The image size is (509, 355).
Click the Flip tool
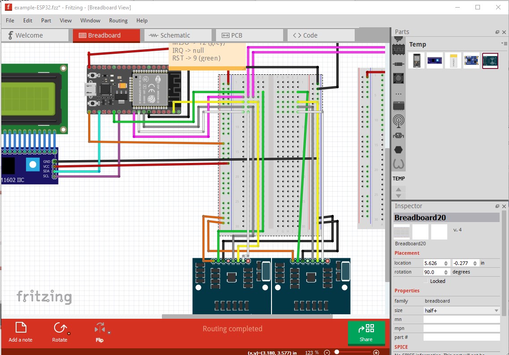pos(99,331)
